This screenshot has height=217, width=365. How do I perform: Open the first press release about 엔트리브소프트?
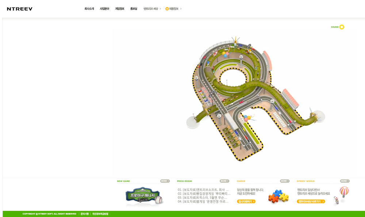pos(203,190)
